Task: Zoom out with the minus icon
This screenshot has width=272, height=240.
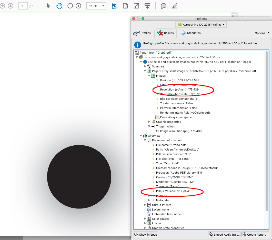Action: click(x=70, y=6)
